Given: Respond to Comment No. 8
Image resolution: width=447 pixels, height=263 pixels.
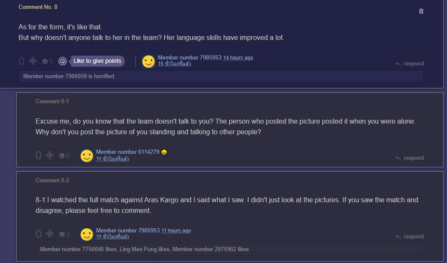Looking at the screenshot, I should point(410,64).
